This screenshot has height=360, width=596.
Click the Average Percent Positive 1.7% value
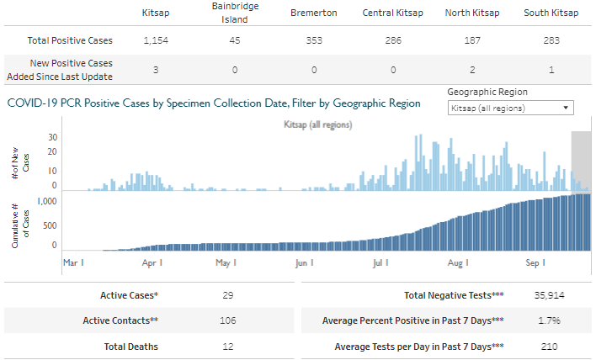coord(551,320)
